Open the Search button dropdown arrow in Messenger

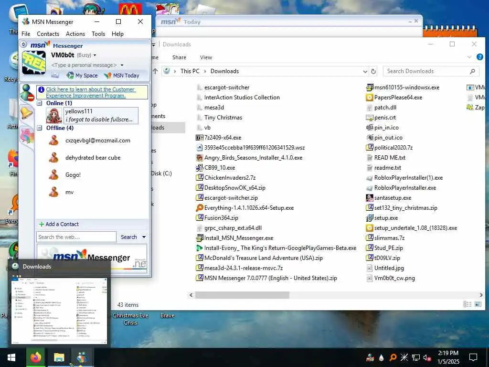pyautogui.click(x=144, y=237)
